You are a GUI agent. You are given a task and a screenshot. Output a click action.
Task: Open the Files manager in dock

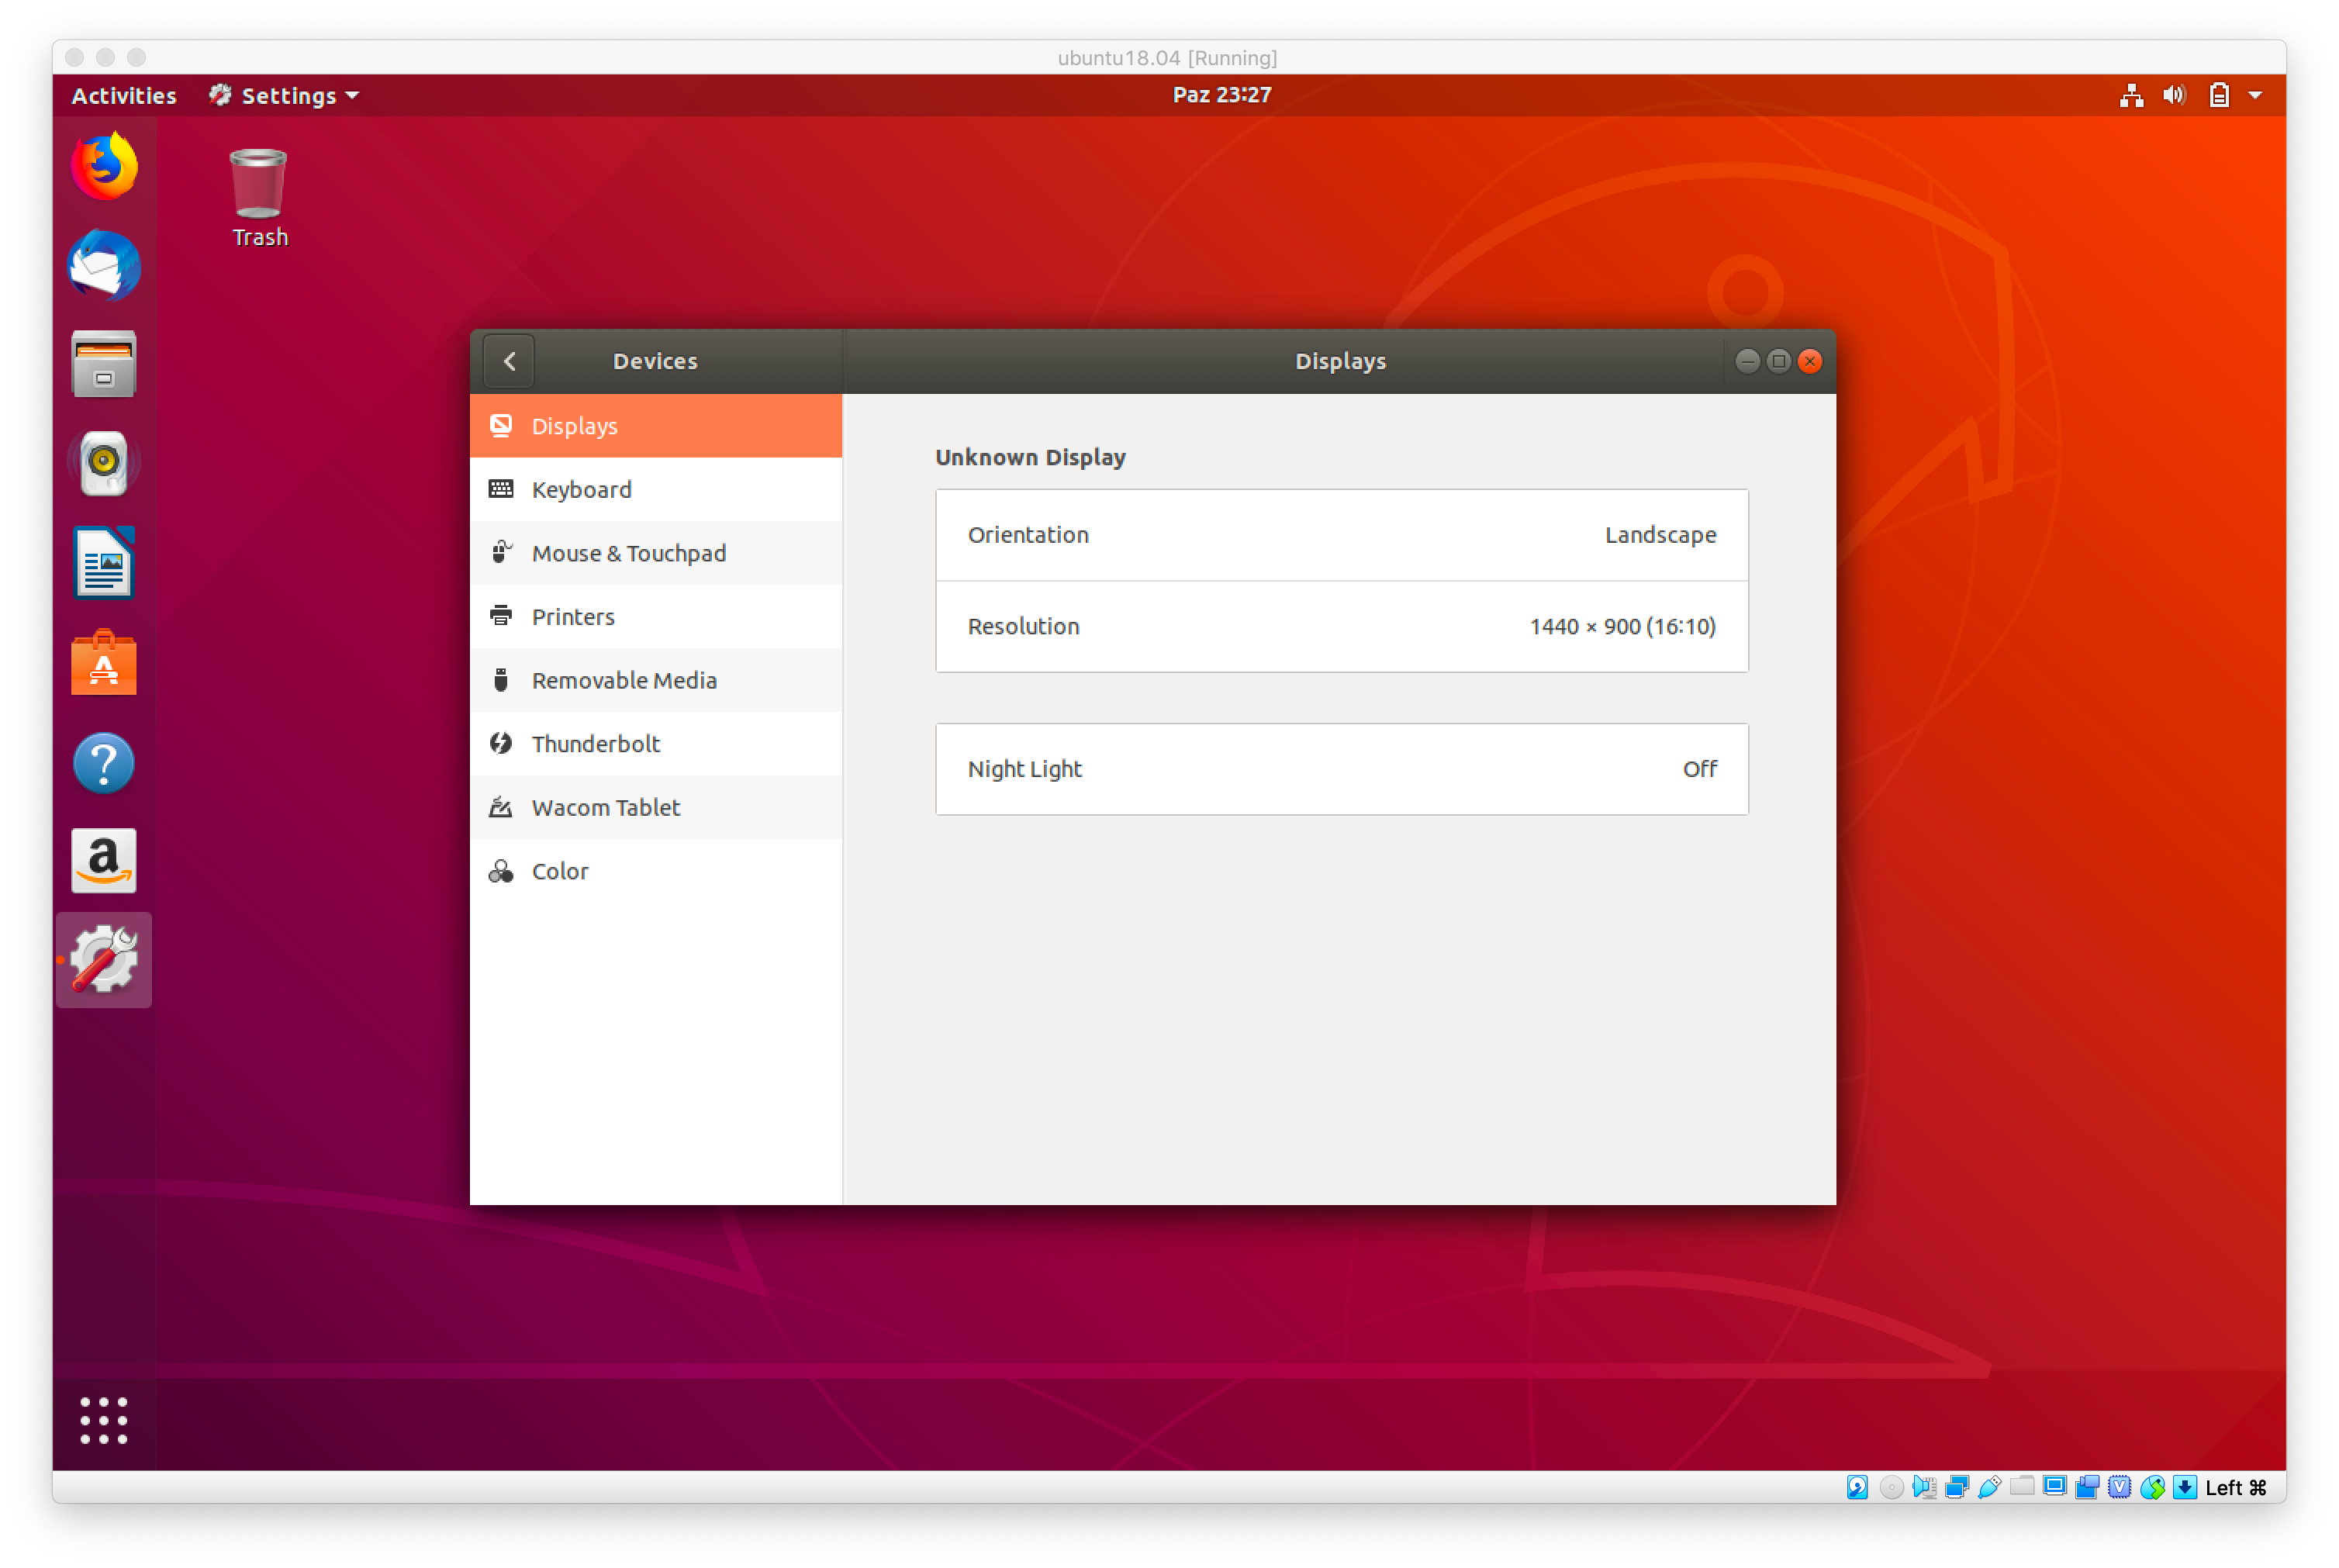pos(104,364)
